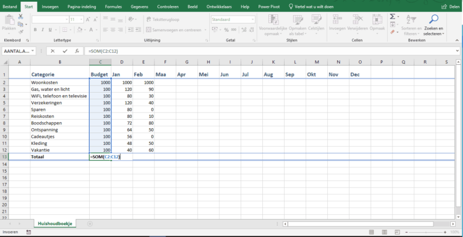463x237 pixels.
Task: Open the Invoegen ribbon tab
Action: (50, 7)
